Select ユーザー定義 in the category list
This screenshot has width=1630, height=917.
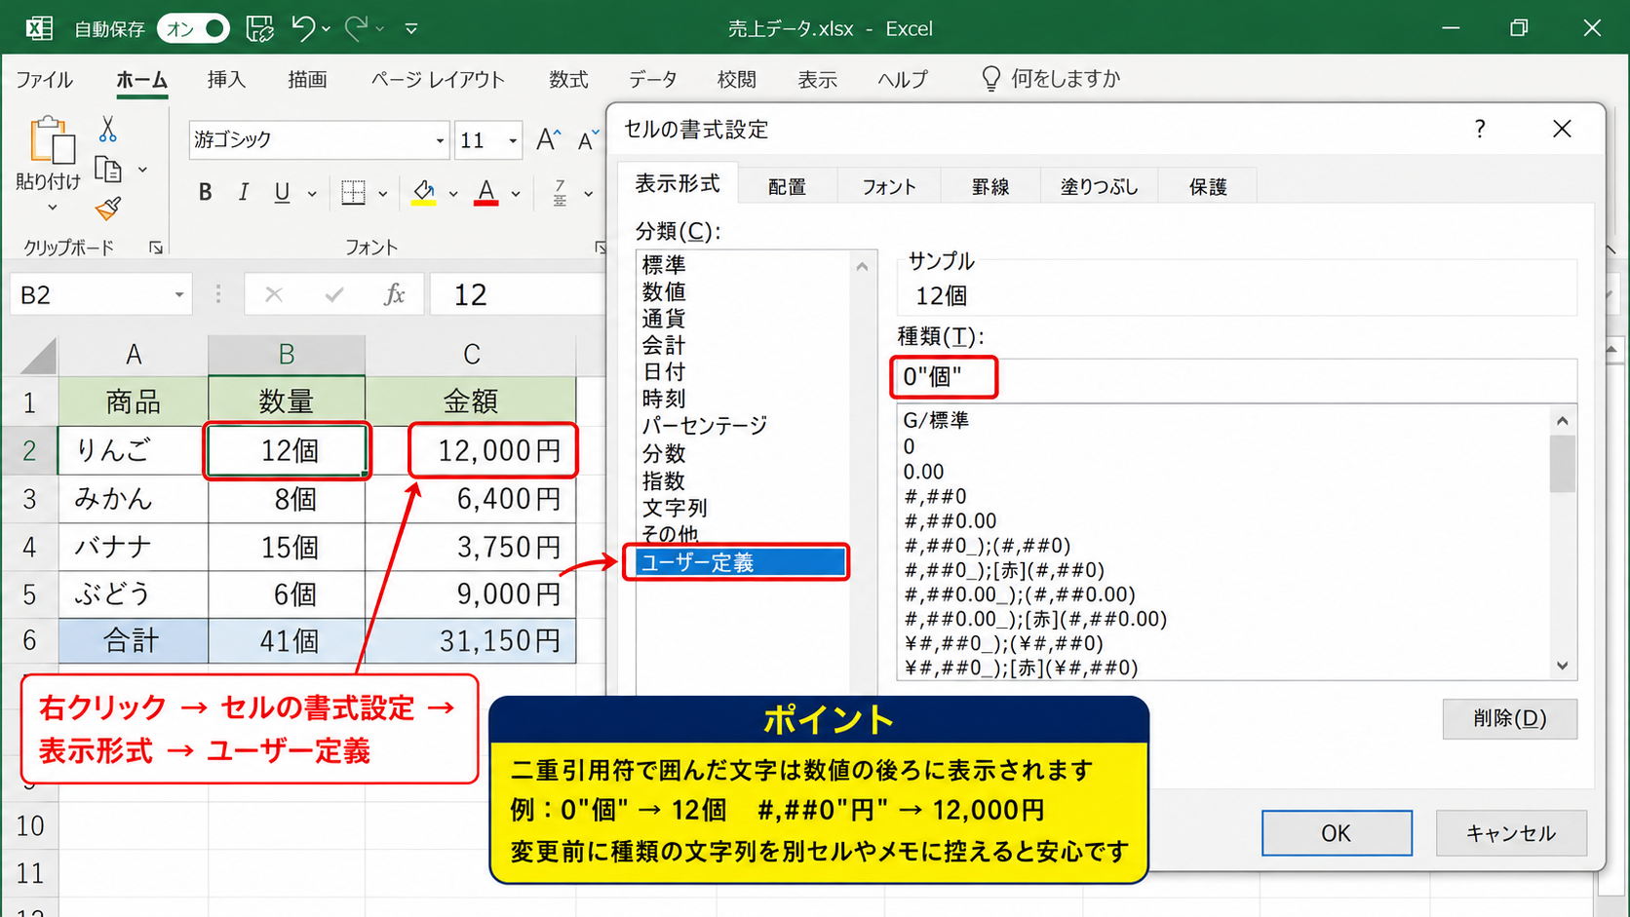(x=741, y=562)
